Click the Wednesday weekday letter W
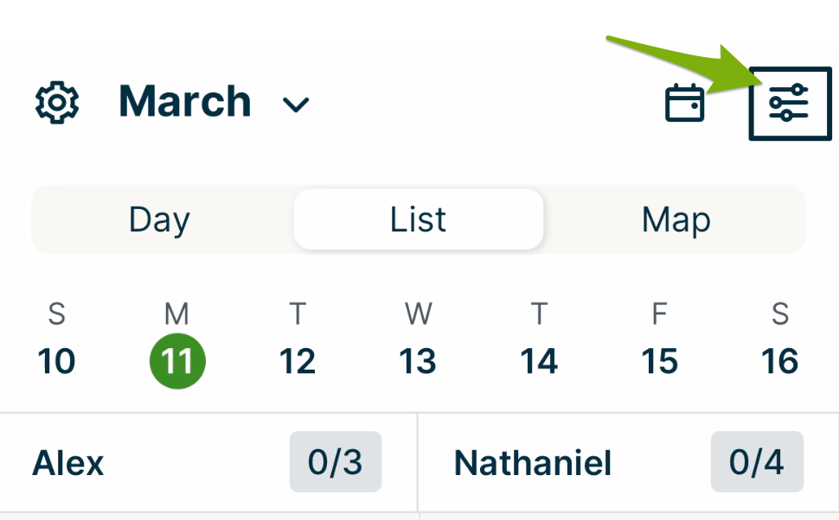Image resolution: width=839 pixels, height=520 pixels. [x=418, y=314]
